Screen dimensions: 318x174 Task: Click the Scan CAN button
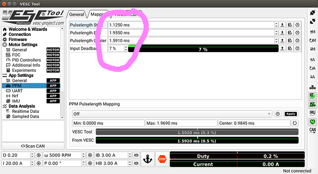point(33,146)
